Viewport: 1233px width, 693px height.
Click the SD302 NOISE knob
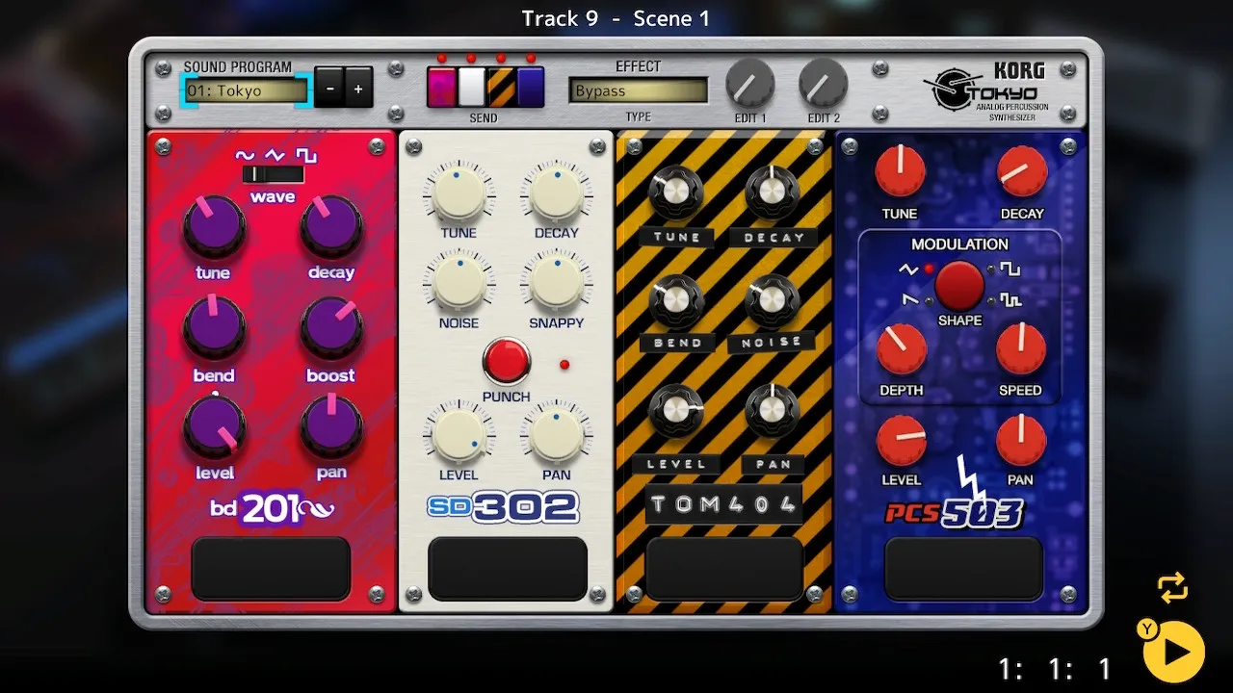(x=459, y=282)
